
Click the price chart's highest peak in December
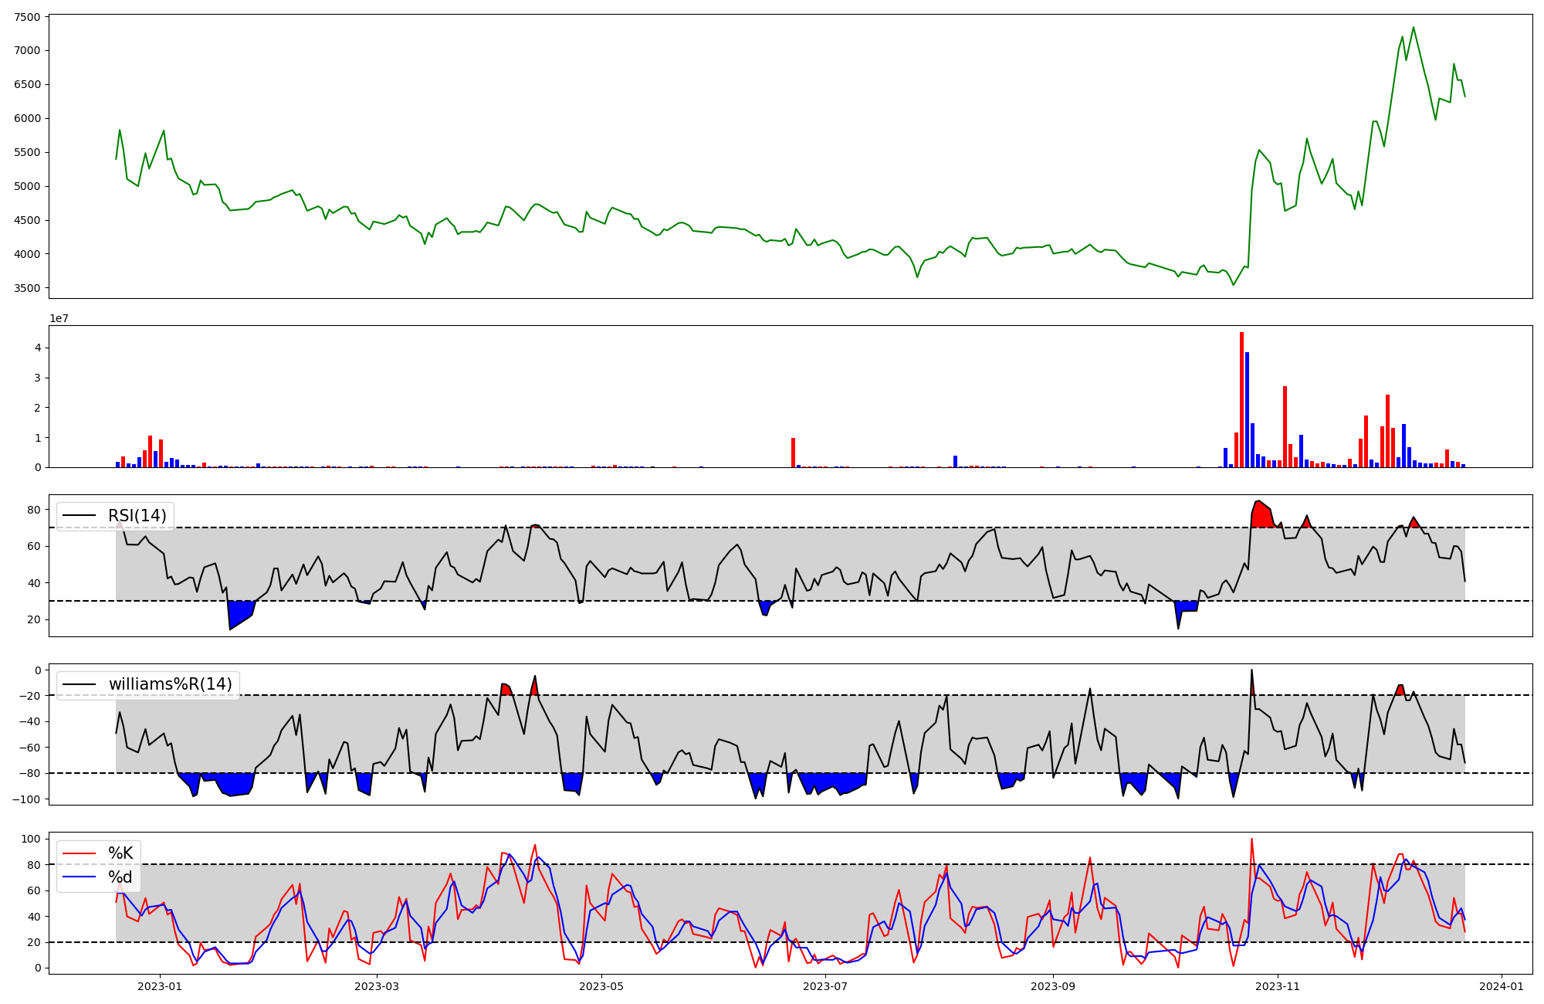coord(1414,29)
